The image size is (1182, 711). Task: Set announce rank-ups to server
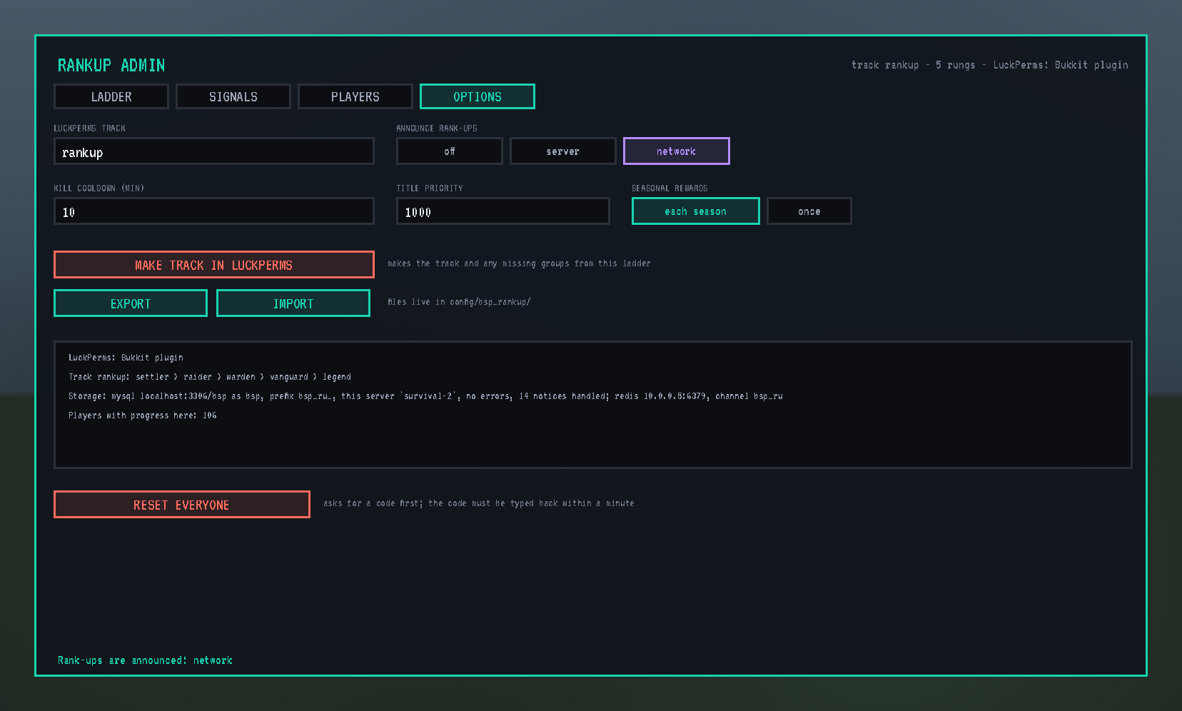pyautogui.click(x=563, y=151)
